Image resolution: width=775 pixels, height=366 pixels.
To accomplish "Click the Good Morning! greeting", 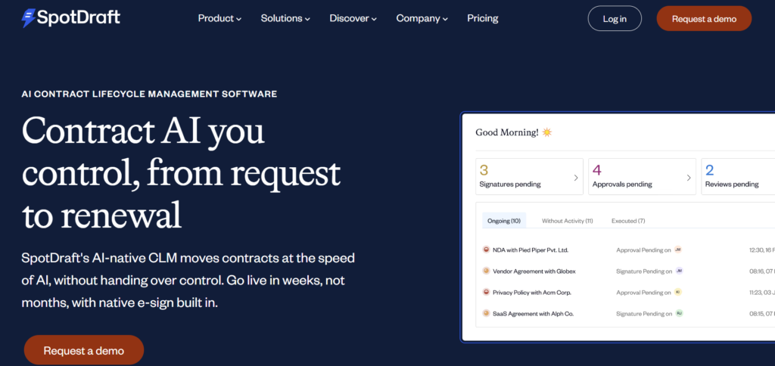I will [x=507, y=132].
